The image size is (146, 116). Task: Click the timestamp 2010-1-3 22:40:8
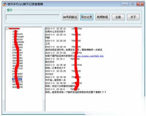[x=55, y=89]
